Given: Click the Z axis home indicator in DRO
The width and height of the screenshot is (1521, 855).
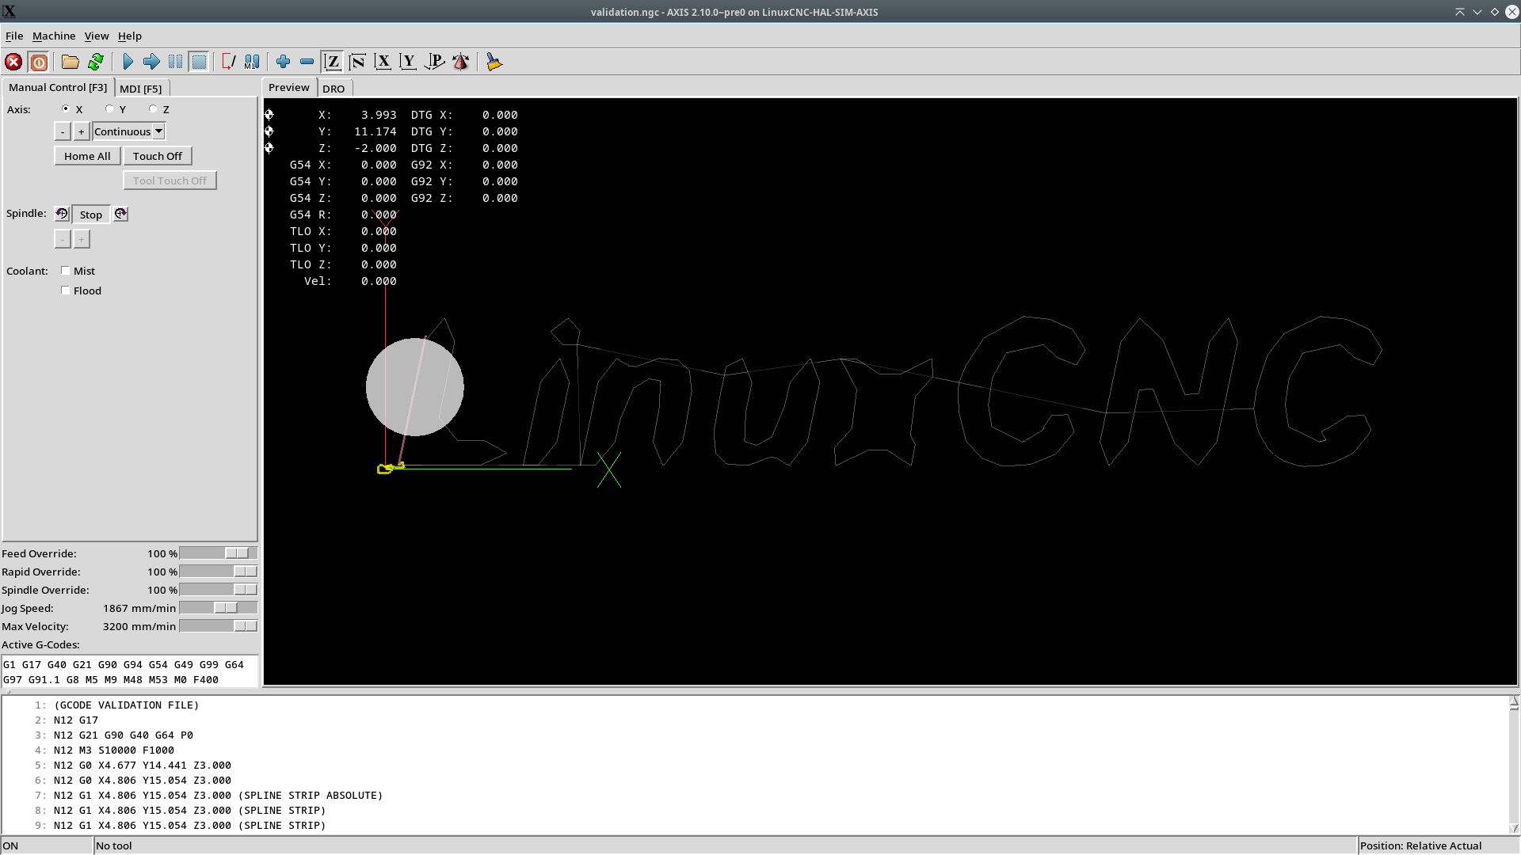Looking at the screenshot, I should pos(269,148).
